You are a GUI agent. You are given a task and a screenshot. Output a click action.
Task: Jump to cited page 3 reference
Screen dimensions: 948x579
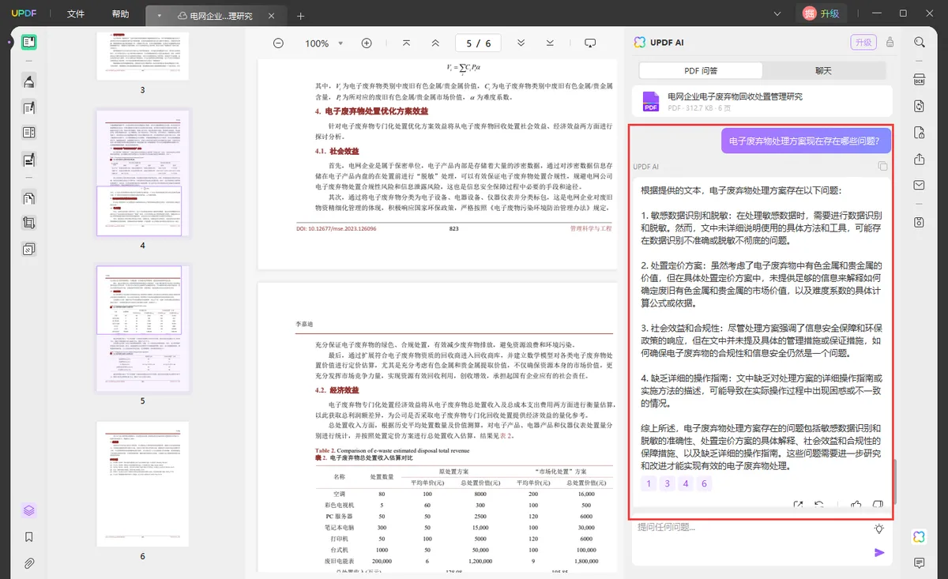point(668,484)
